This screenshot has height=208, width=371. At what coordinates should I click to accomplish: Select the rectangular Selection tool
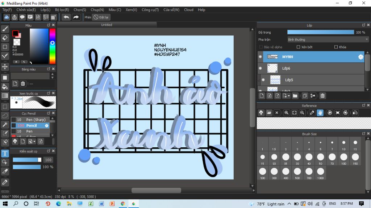click(x=5, y=107)
